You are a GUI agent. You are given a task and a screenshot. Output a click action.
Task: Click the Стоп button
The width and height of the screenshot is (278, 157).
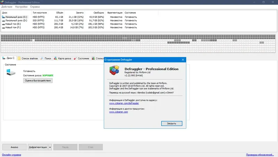pos(91,147)
